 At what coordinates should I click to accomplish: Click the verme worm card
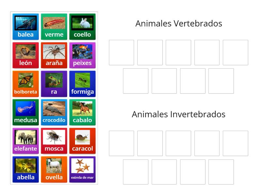click(x=54, y=26)
